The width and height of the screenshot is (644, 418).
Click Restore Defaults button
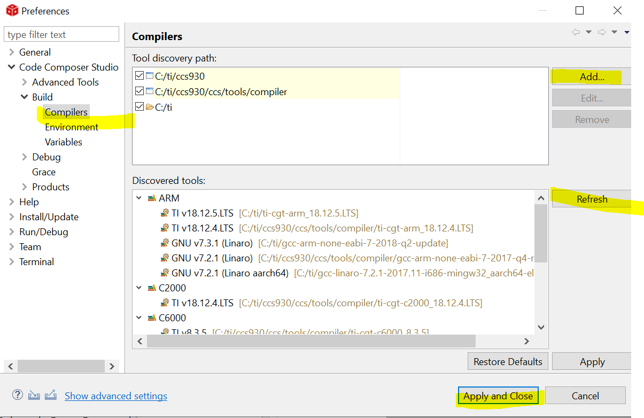coord(508,362)
